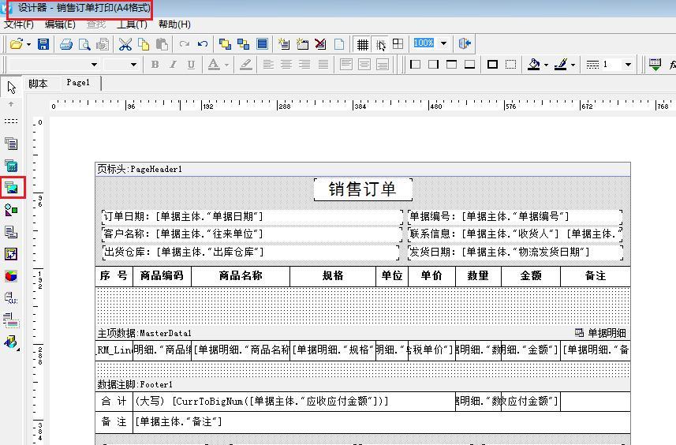Screen dimensions: 676x445
Task: Click the undo arrow icon
Action: point(202,44)
